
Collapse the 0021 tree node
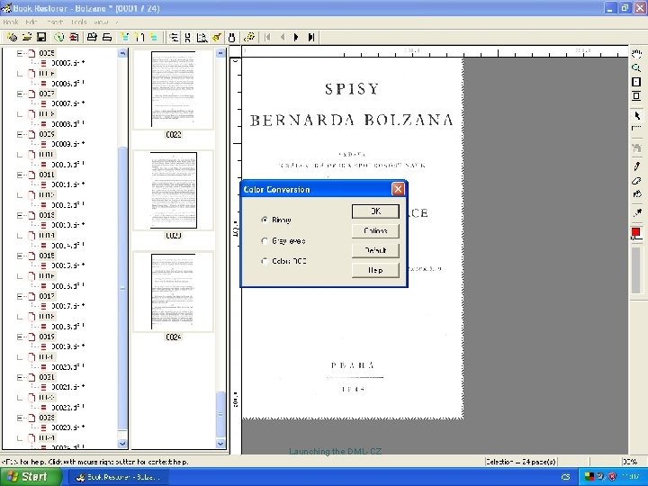20,377
